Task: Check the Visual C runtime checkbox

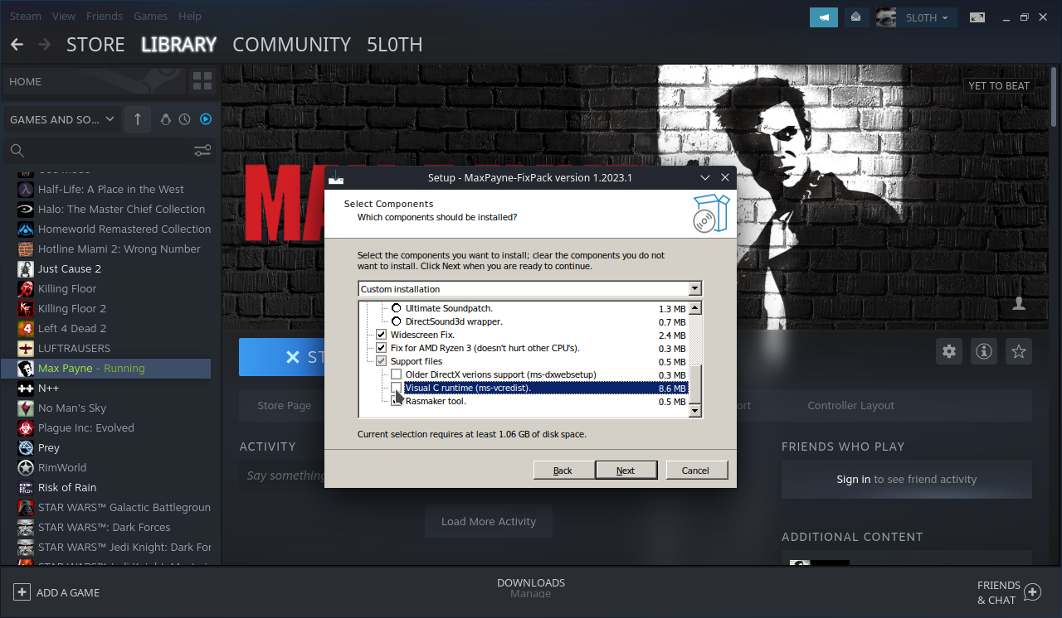Action: point(397,388)
